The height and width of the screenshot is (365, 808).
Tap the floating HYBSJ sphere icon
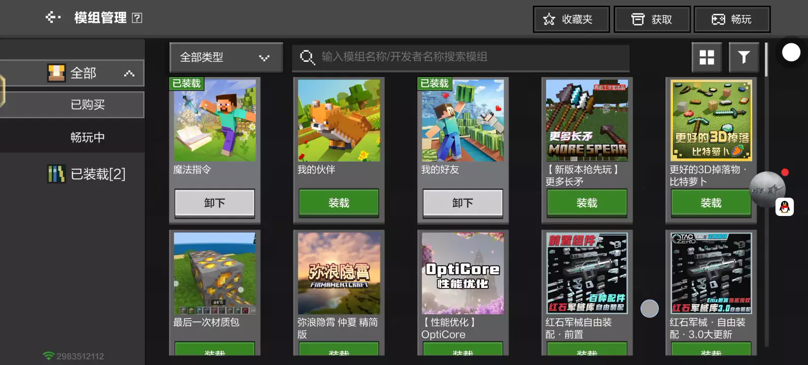(767, 190)
